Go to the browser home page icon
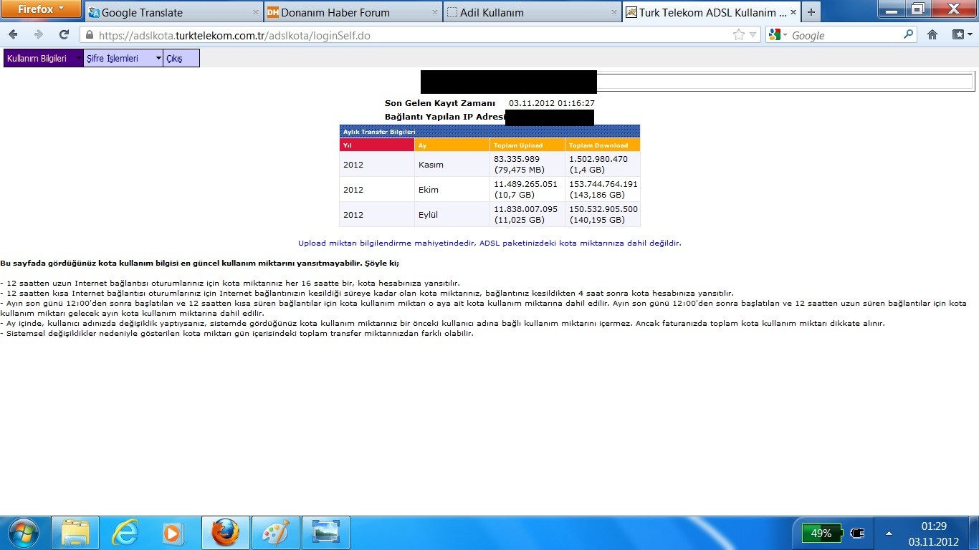The image size is (979, 550). pyautogui.click(x=932, y=34)
